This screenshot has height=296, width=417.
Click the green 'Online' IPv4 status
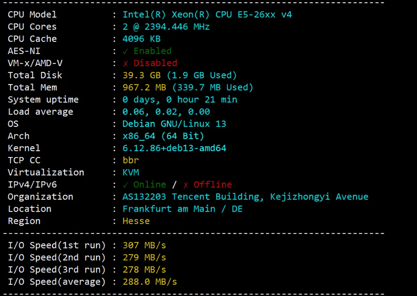(x=150, y=185)
